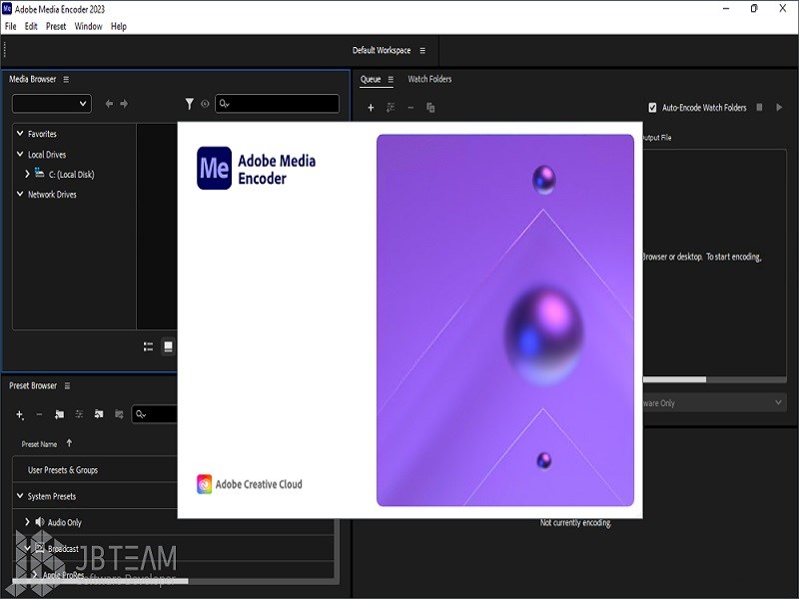This screenshot has width=799, height=599.
Task: Click the Preset Browser panel title
Action: (x=33, y=385)
